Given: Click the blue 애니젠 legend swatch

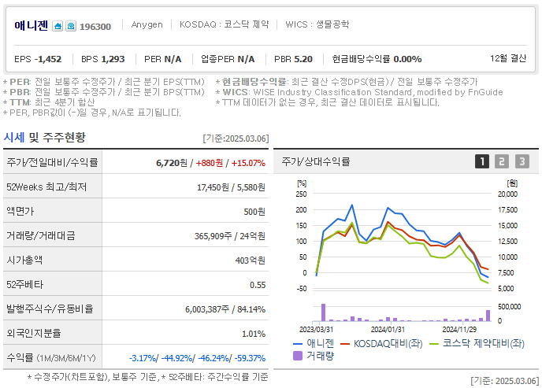Looking at the screenshot, I should [x=298, y=344].
